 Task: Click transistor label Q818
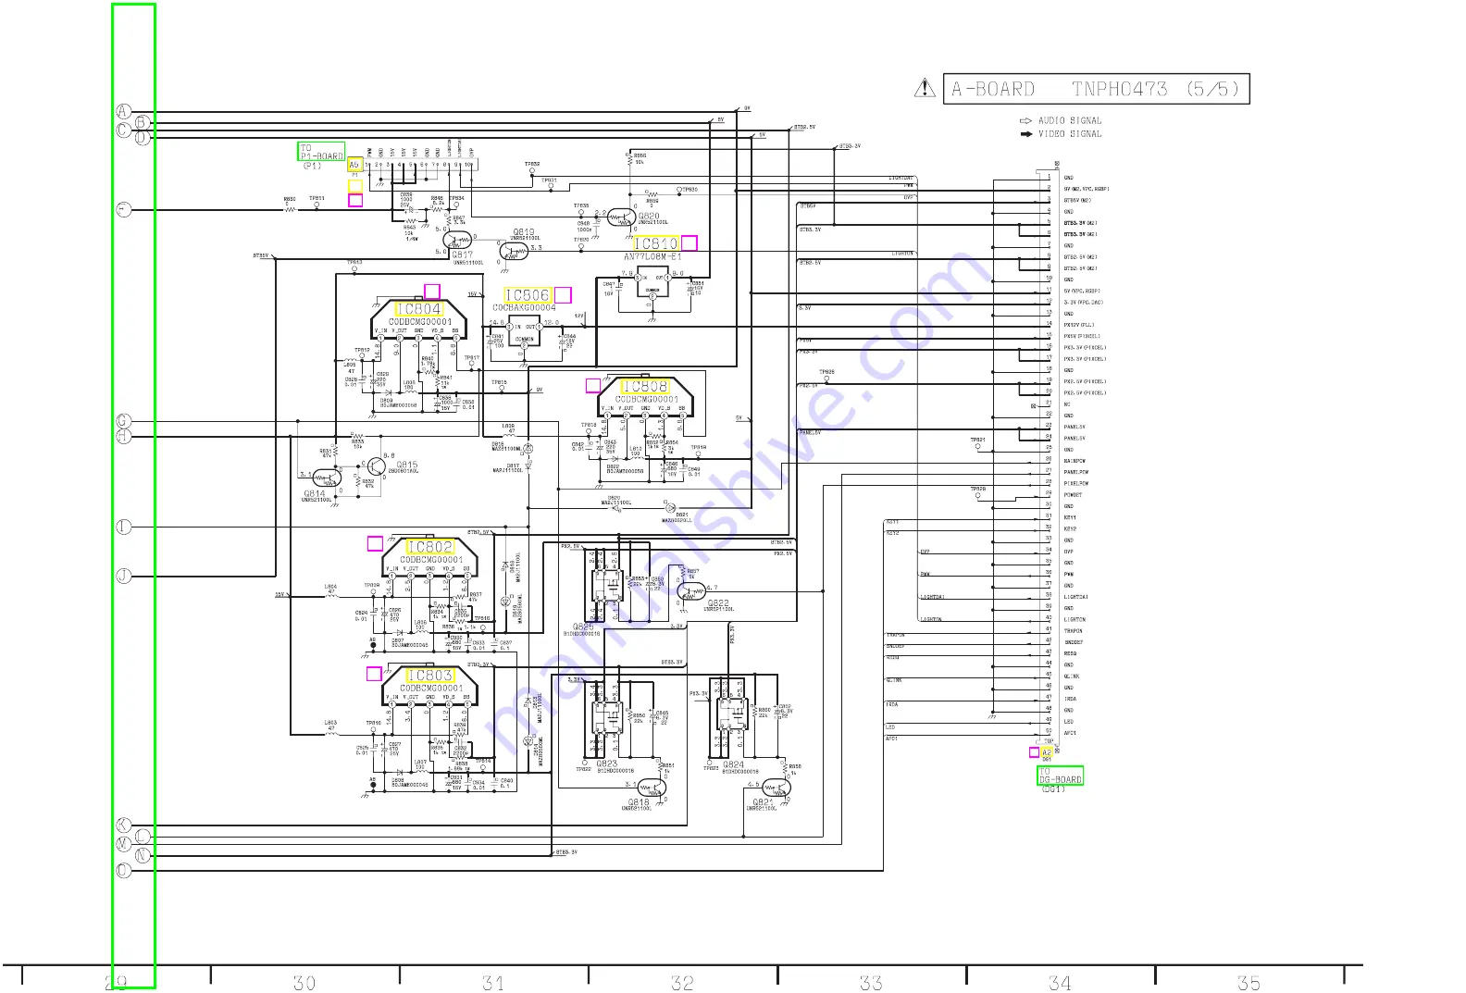[x=639, y=802]
